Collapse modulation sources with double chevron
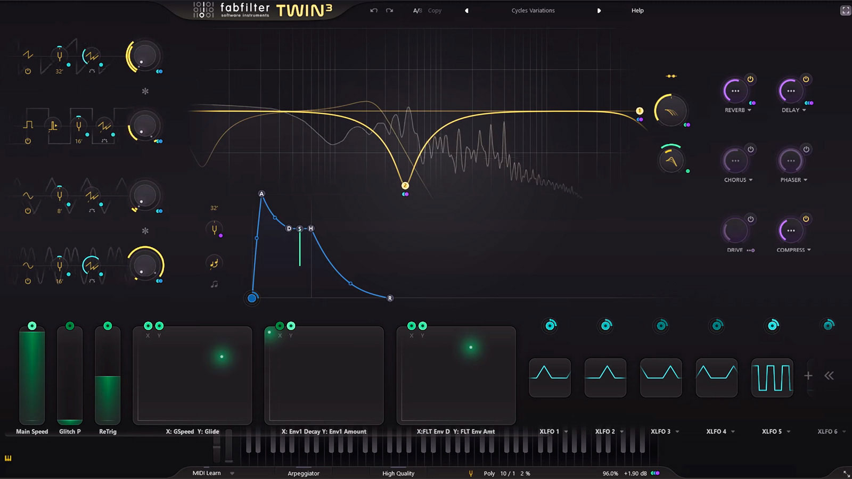 point(829,376)
